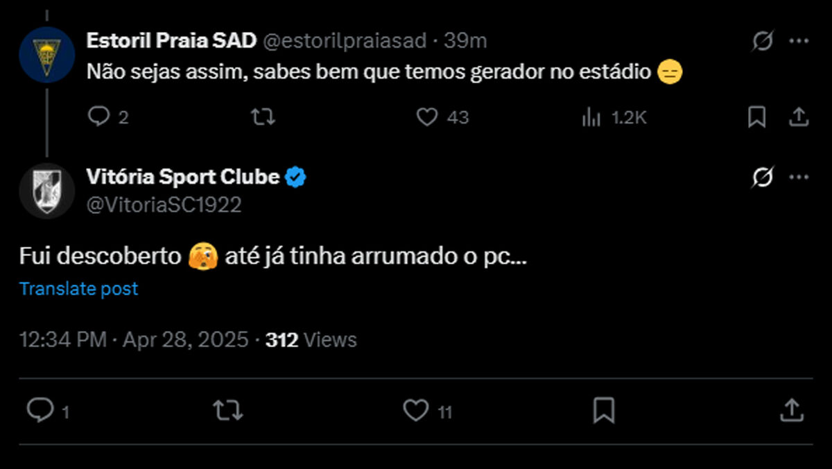Open the Vitória Sport Clube profile name

pyautogui.click(x=183, y=178)
